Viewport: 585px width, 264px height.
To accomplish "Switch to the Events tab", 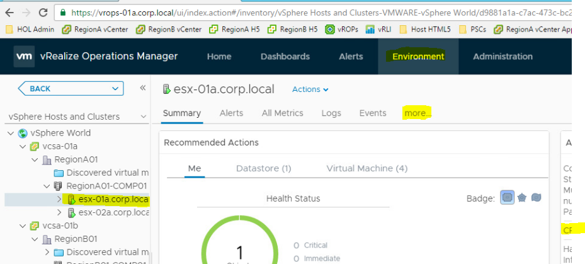I will (373, 113).
